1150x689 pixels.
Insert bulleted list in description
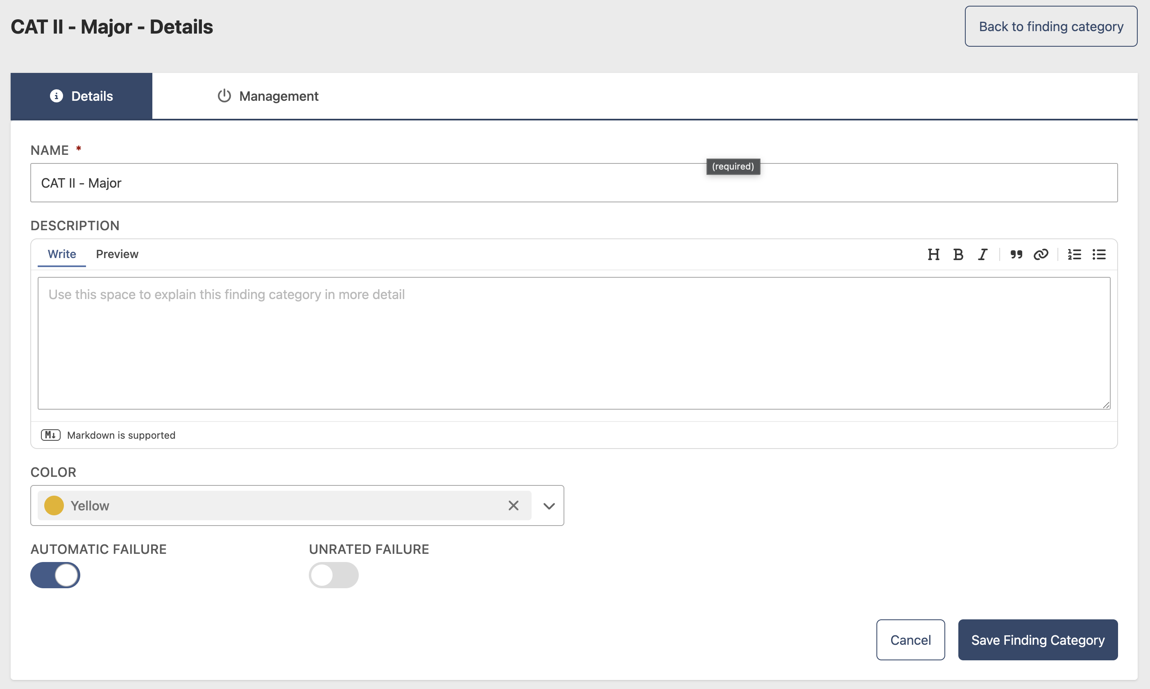point(1099,254)
